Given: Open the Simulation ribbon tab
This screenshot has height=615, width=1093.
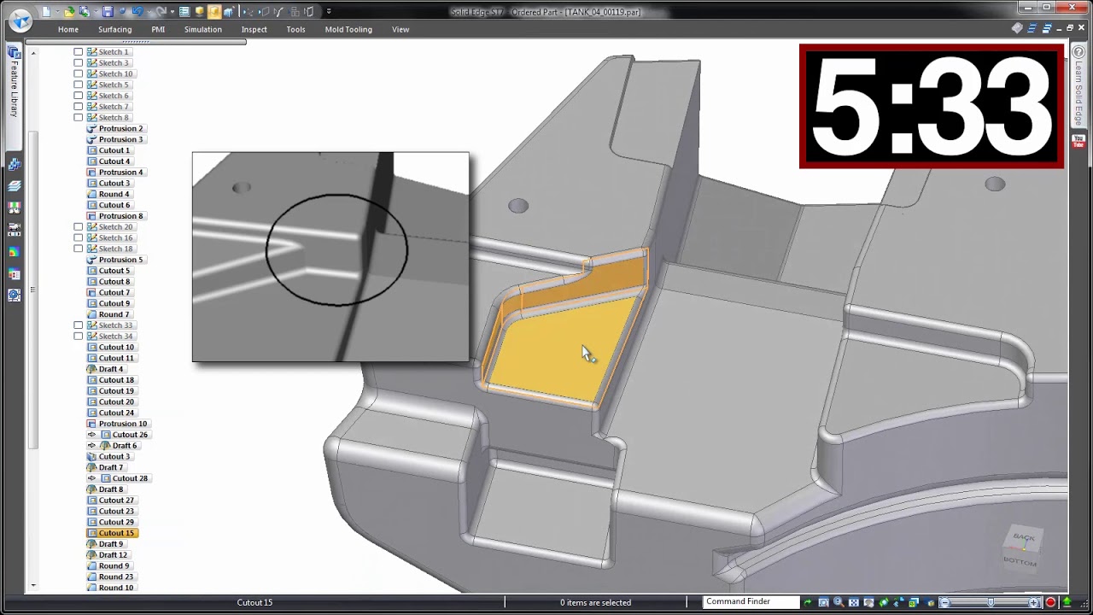Looking at the screenshot, I should click(203, 29).
